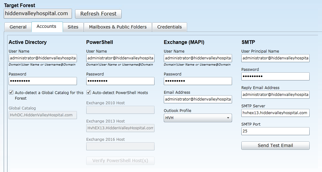
Task: Click the Reply Email Address field
Action: [x=275, y=95]
